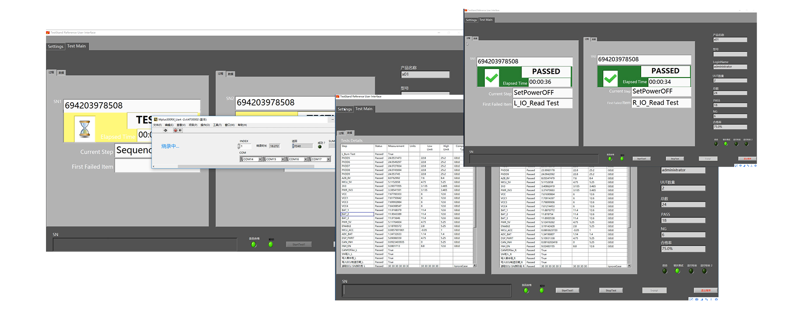
Task: Click the 成功? status LED indicator
Action: 320,147
